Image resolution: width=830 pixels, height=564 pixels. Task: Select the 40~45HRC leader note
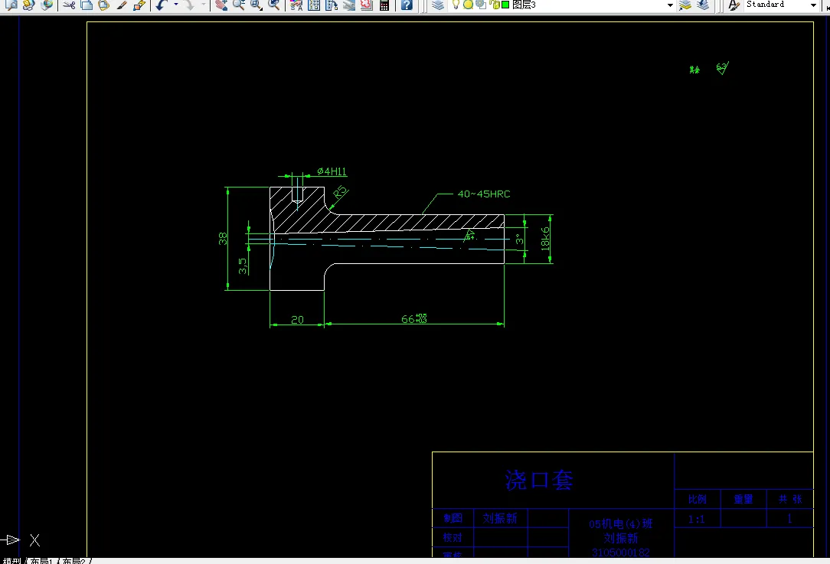(x=484, y=194)
